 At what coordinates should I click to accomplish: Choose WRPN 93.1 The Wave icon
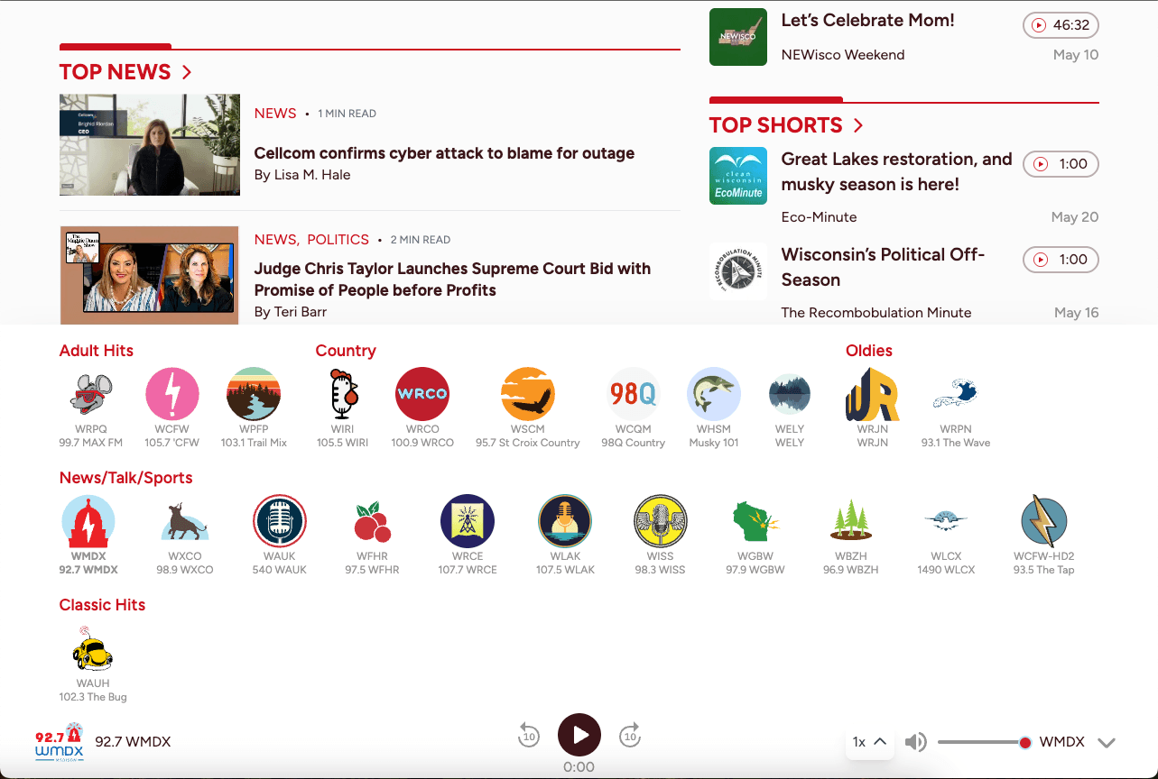coord(956,394)
